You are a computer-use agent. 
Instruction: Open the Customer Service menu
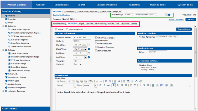106,5
